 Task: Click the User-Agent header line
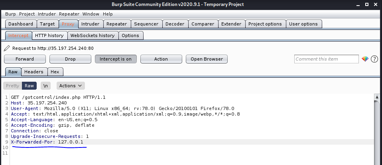122,108
